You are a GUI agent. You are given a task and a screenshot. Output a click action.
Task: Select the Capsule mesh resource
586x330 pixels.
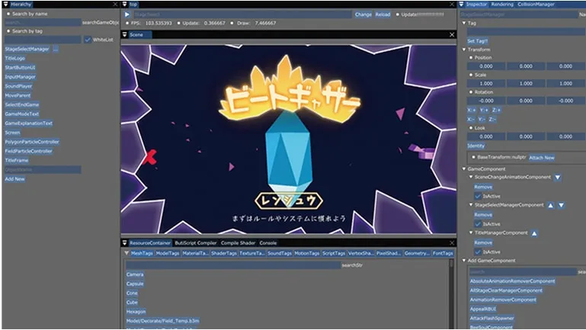click(x=135, y=284)
